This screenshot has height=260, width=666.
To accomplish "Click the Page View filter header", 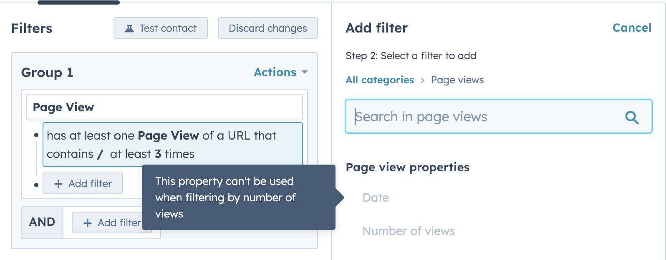I will click(x=164, y=107).
